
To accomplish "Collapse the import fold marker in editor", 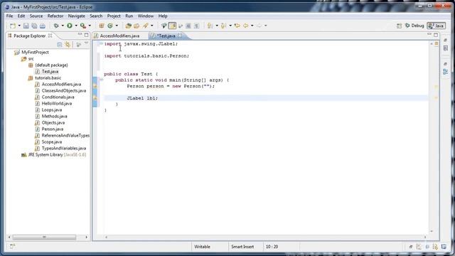I will (x=101, y=43).
